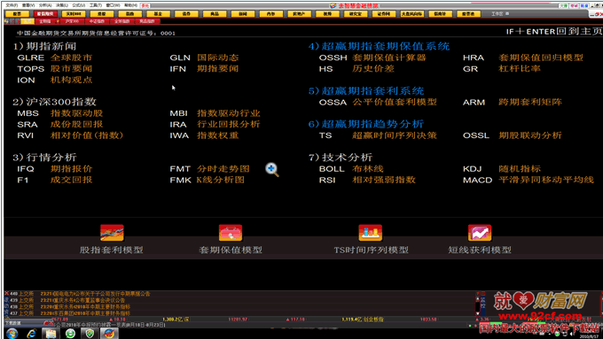Open the 全球股市 GLRE link

pos(72,58)
